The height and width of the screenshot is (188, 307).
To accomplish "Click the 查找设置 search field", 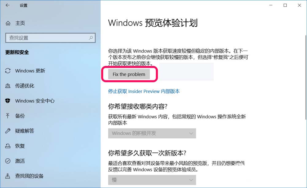I will tap(50, 38).
